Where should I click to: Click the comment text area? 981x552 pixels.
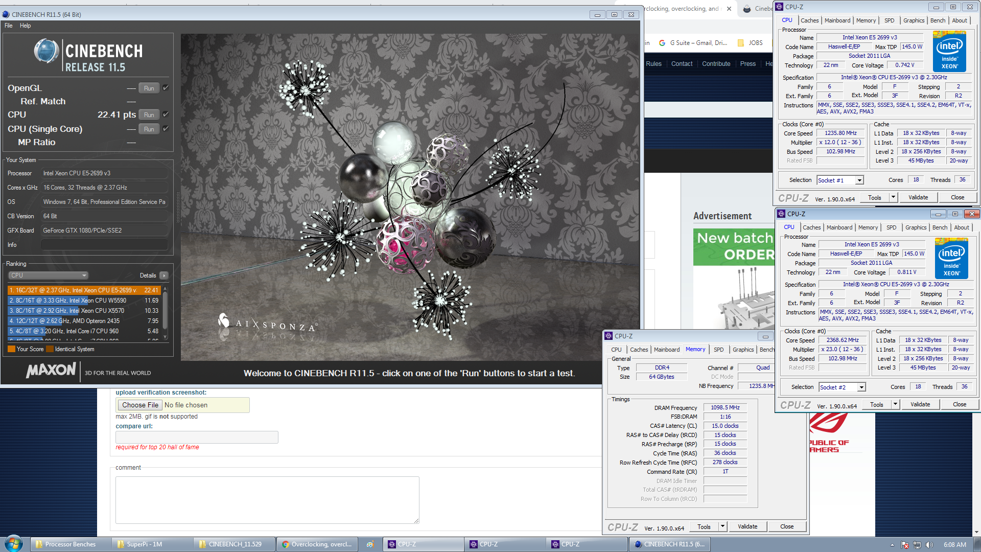[267, 500]
